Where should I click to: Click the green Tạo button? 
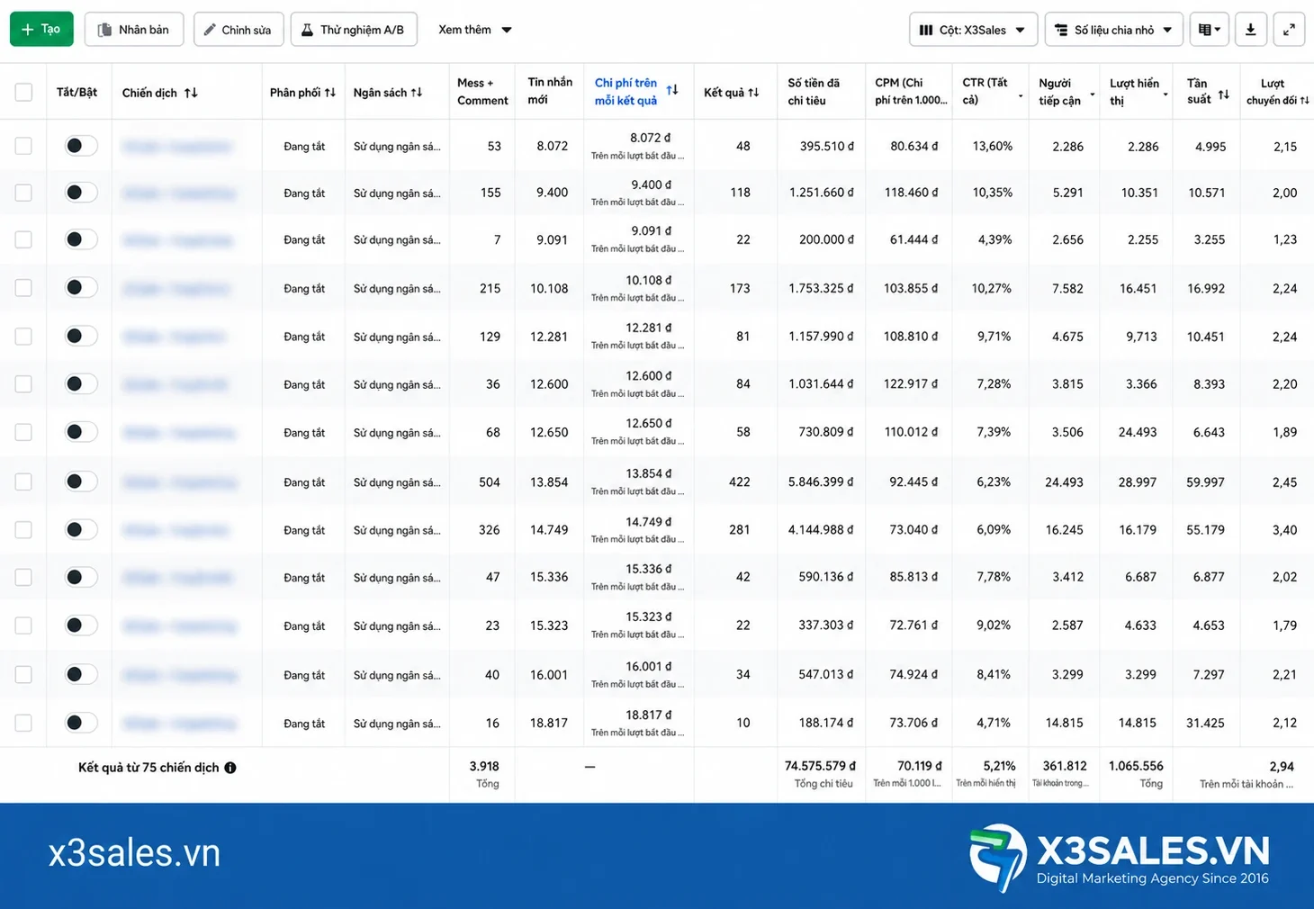tap(41, 29)
